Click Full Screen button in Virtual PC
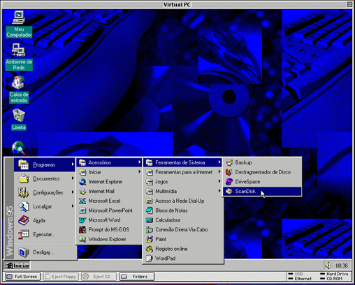The image size is (355, 285). (x=22, y=277)
